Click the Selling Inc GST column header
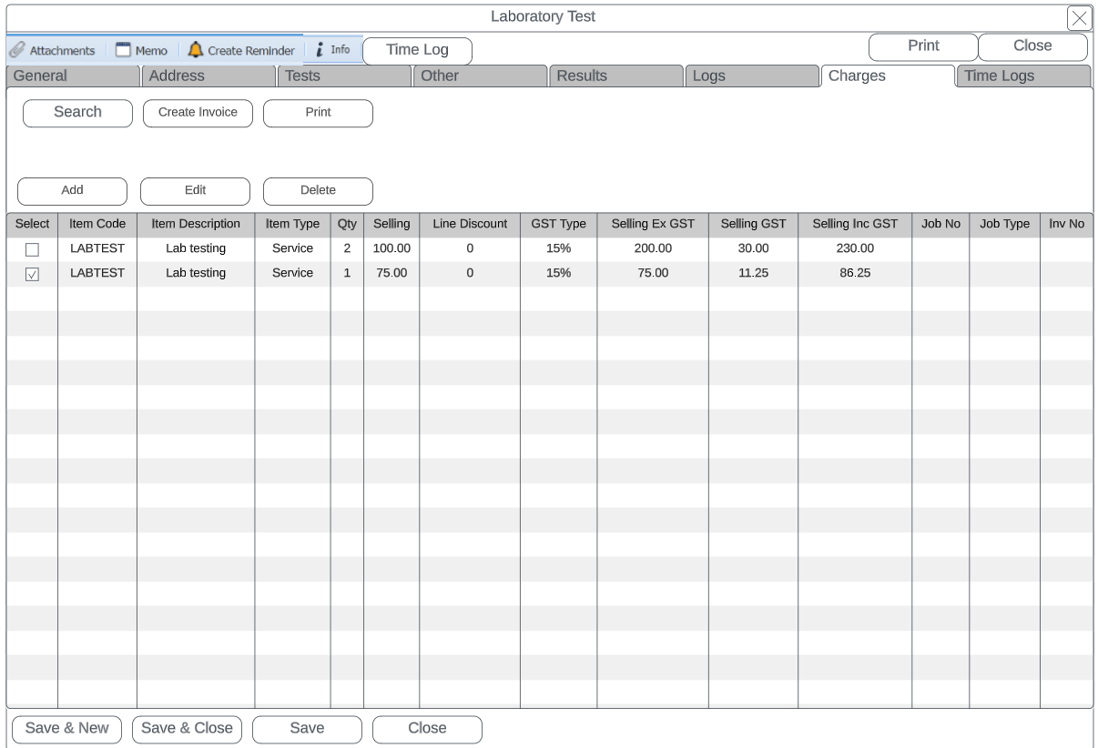Image resolution: width=1098 pixels, height=748 pixels. 854,225
